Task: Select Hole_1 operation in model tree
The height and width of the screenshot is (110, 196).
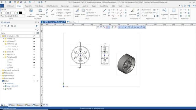Action: tap(12, 86)
